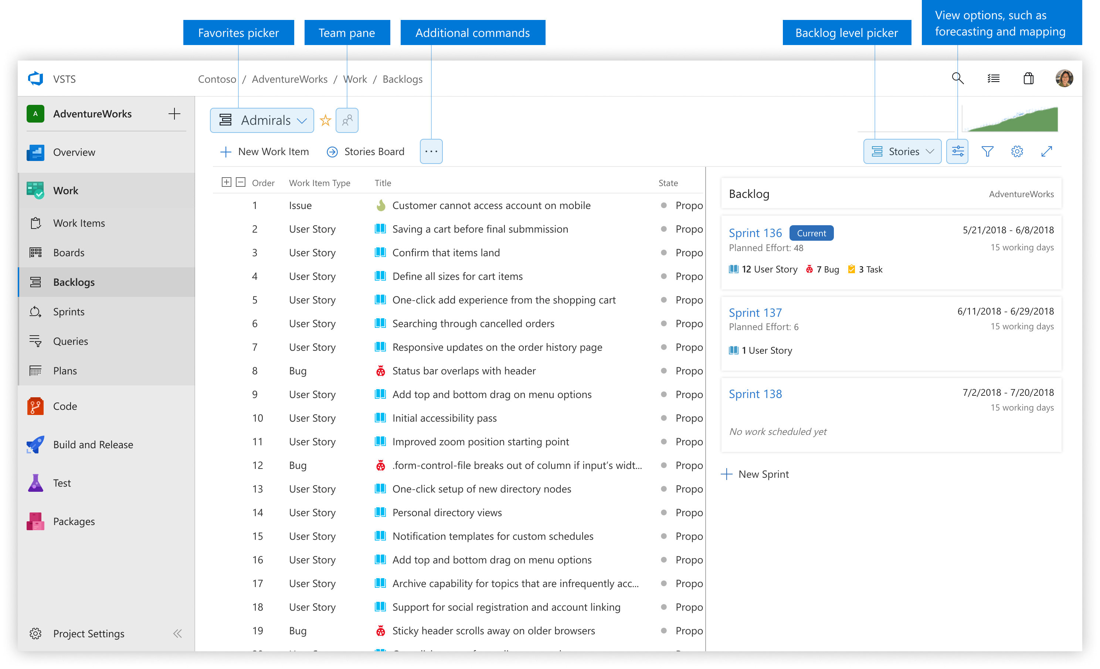
Task: Click the marketplace shopping bag icon
Action: [x=1028, y=79]
